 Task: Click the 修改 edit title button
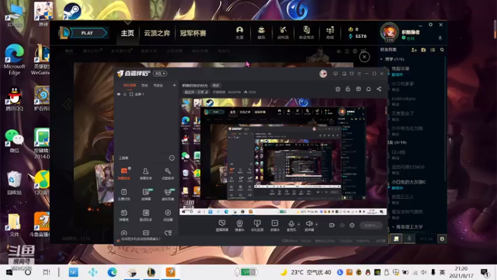(x=216, y=85)
